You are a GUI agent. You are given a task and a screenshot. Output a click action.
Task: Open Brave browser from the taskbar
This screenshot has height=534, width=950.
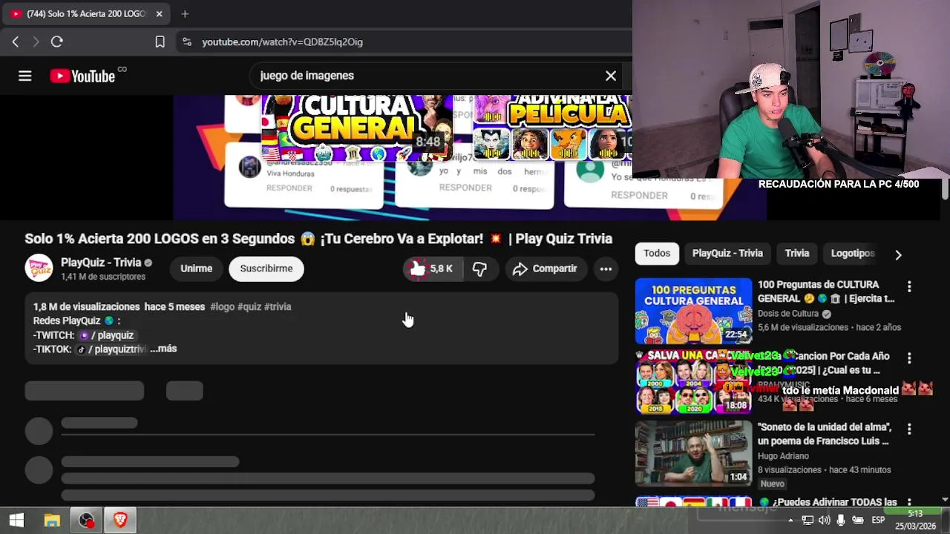(120, 521)
